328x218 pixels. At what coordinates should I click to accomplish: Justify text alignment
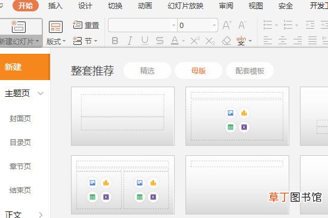tap(312, 41)
